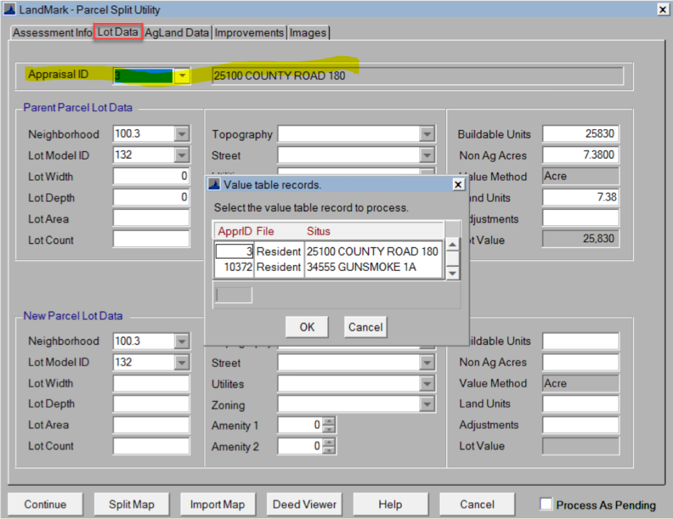Click New Parcel Land Units field
Viewport: 673px width, 519px height.
[x=580, y=404]
